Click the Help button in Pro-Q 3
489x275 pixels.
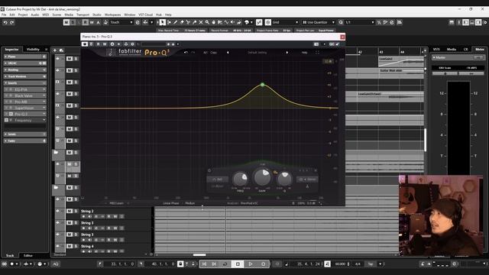tap(304, 53)
